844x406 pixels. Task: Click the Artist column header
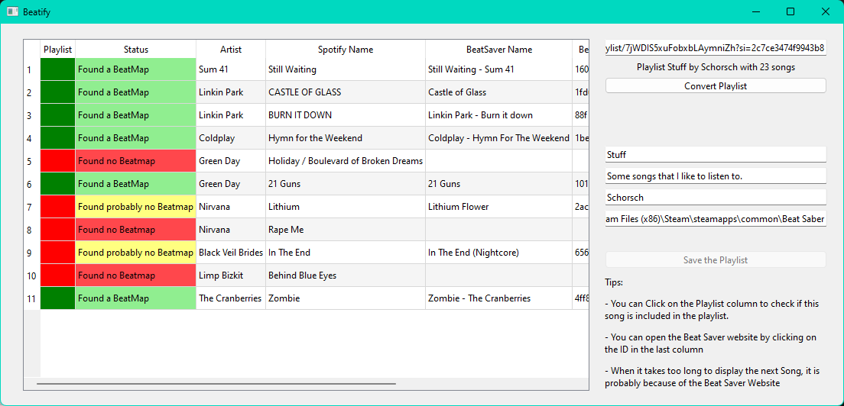point(231,50)
